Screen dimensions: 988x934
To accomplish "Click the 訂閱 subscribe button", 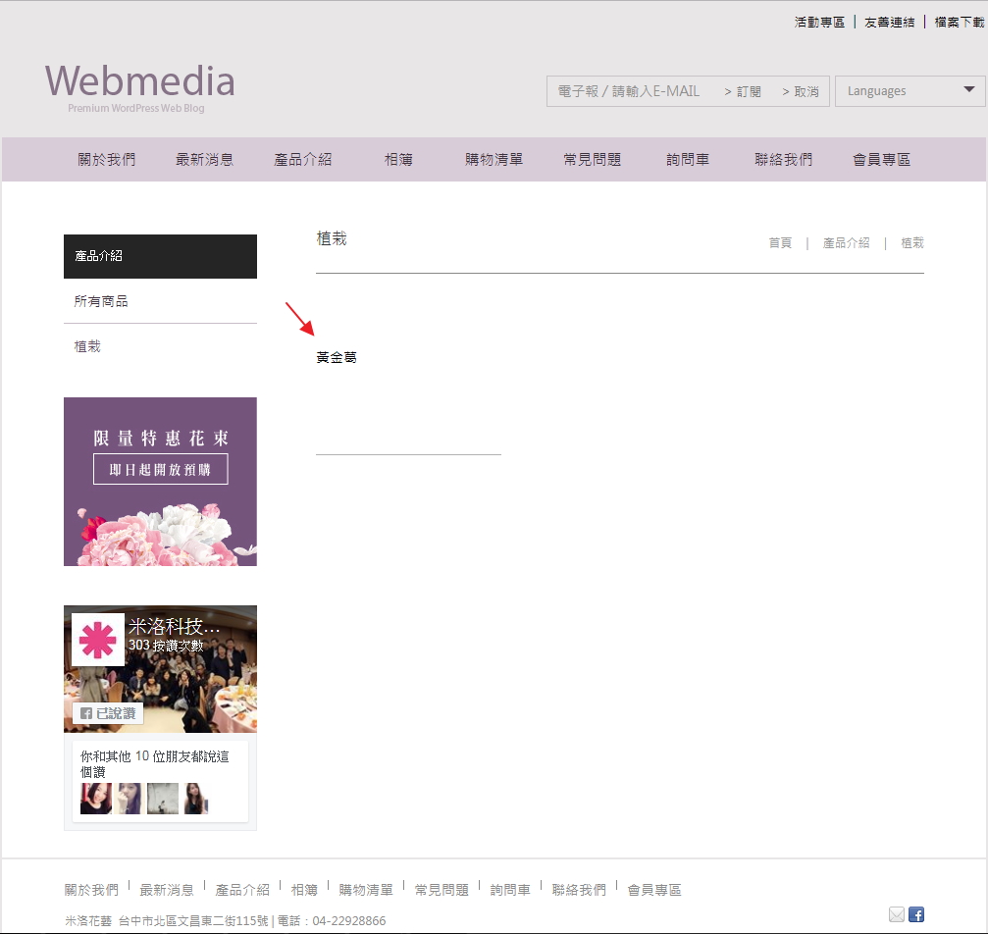I will (743, 91).
